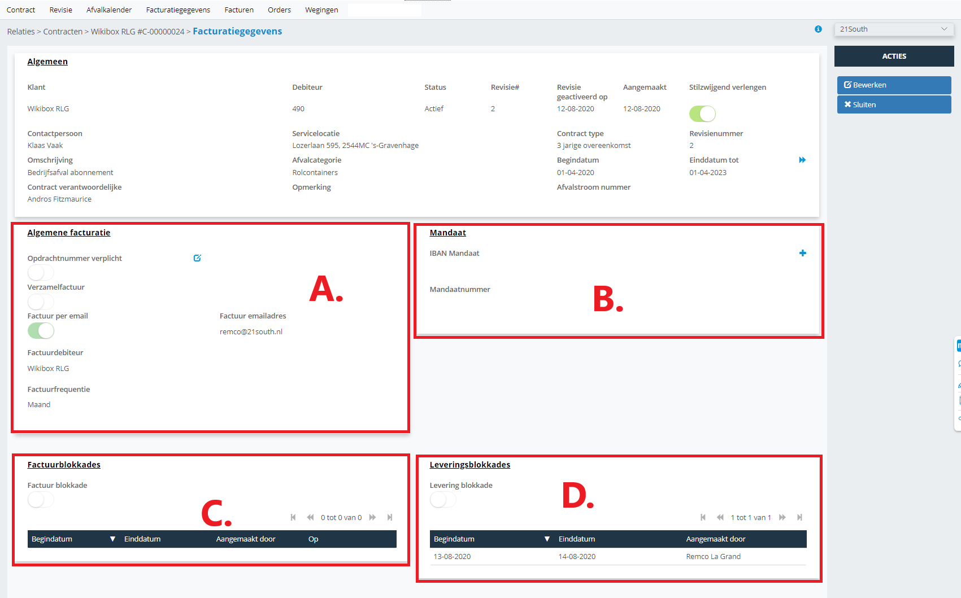This screenshot has height=598, width=961.
Task: Go to last page in Factuurblokkades pager
Action: [x=390, y=517]
